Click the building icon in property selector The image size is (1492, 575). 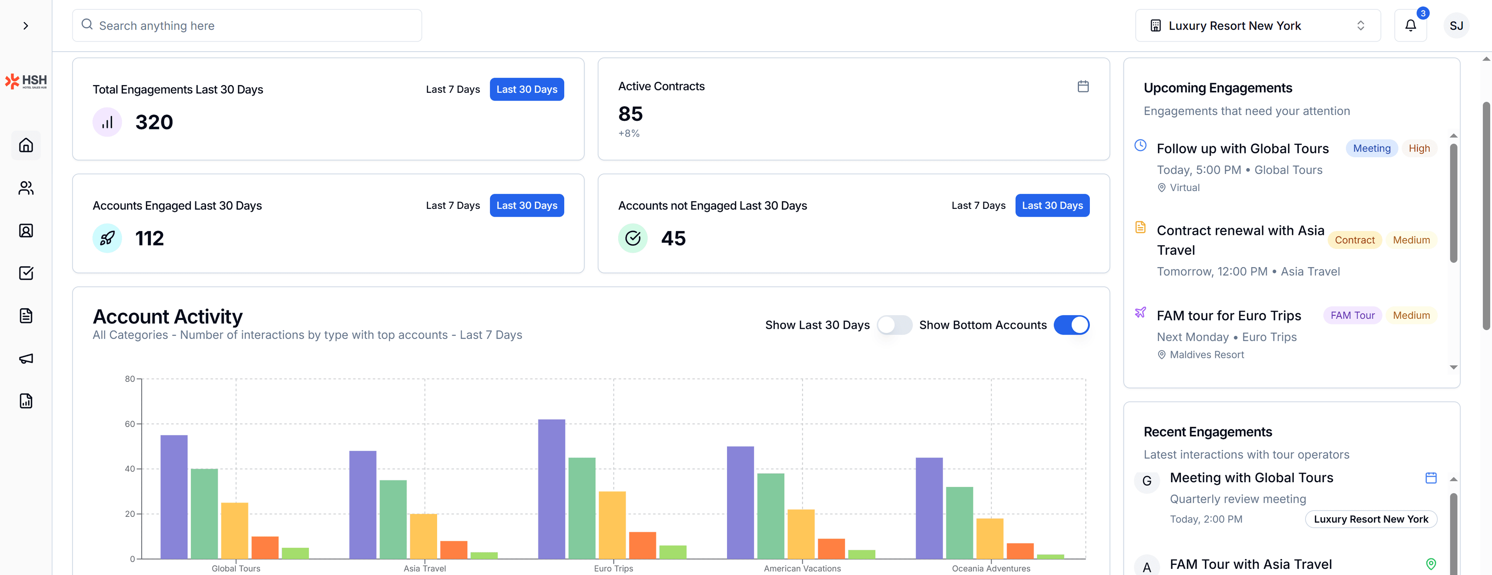pos(1156,26)
